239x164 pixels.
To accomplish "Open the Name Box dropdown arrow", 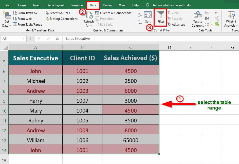I will coord(24,39).
